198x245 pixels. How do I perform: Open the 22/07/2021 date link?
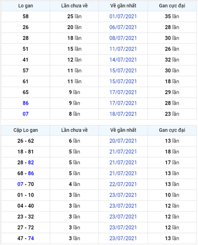tap(123, 184)
